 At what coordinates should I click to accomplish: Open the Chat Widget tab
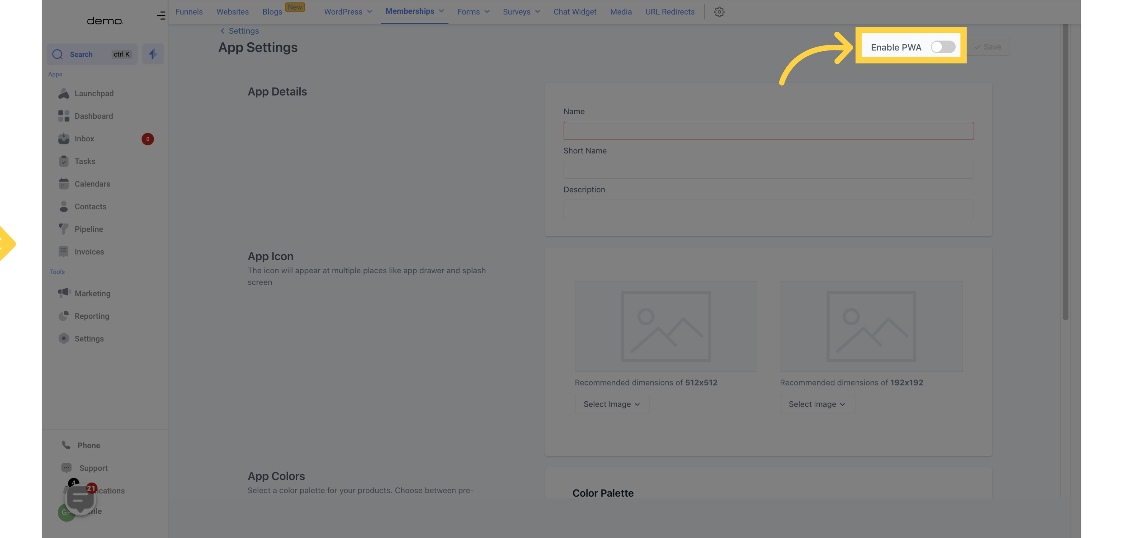[575, 12]
